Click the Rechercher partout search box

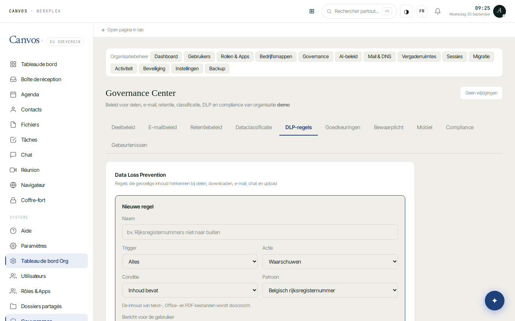(359, 11)
